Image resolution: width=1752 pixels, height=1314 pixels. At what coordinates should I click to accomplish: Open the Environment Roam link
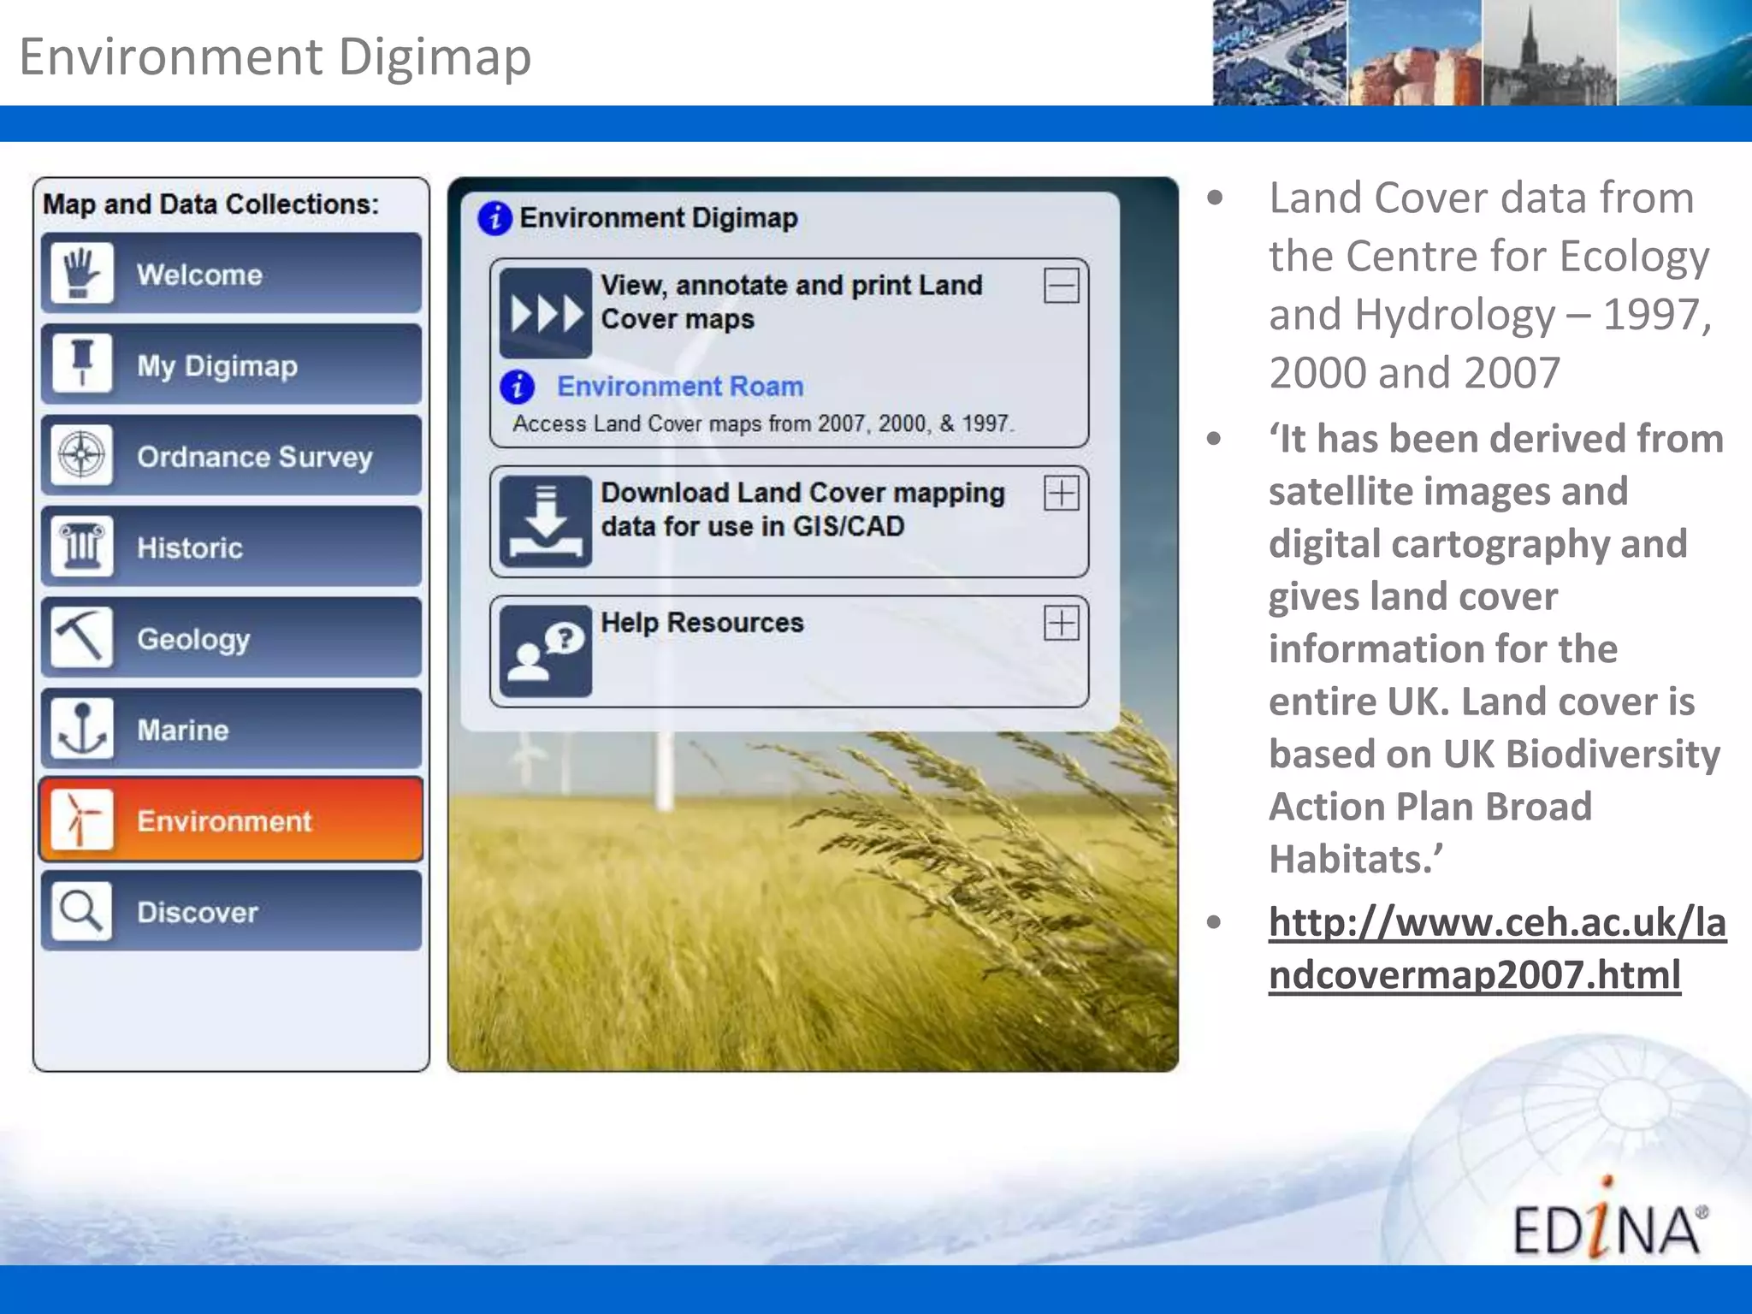tap(680, 387)
